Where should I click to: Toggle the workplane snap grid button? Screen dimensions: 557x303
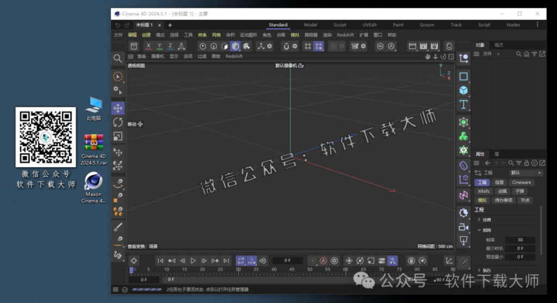(319, 46)
